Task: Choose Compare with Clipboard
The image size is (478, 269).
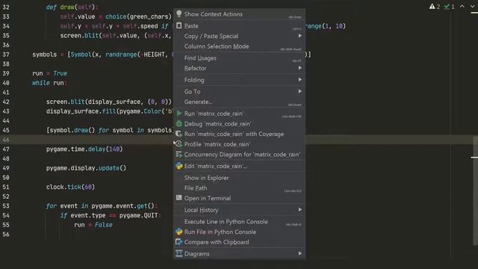Action: tap(239, 242)
